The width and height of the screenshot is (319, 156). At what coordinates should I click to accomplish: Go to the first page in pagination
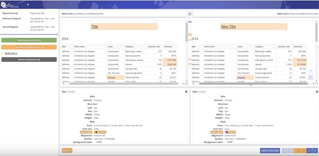pyautogui.click(x=285, y=150)
